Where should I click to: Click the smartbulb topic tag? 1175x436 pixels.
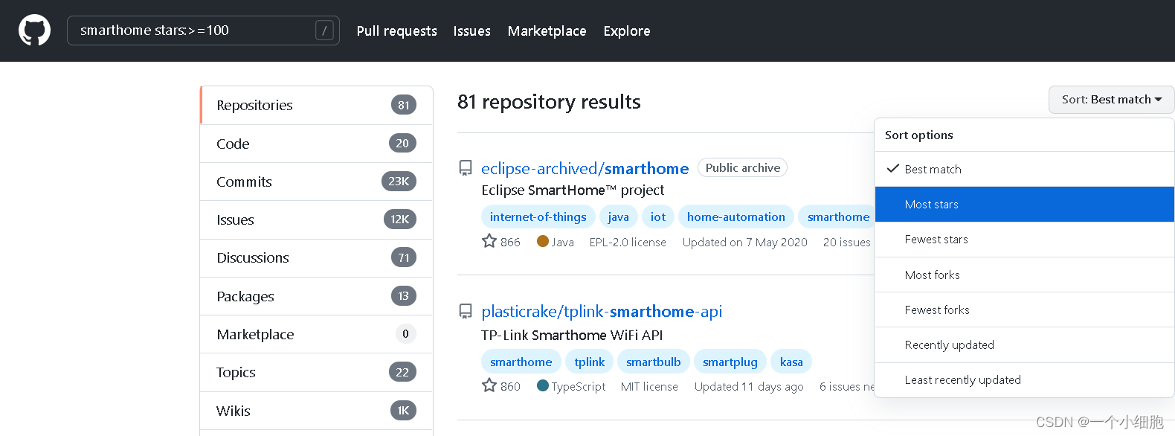(653, 362)
